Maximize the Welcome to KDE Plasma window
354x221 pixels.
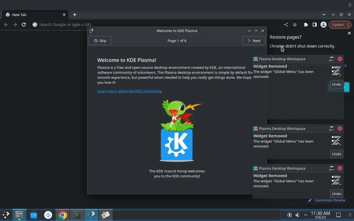[x=256, y=31]
